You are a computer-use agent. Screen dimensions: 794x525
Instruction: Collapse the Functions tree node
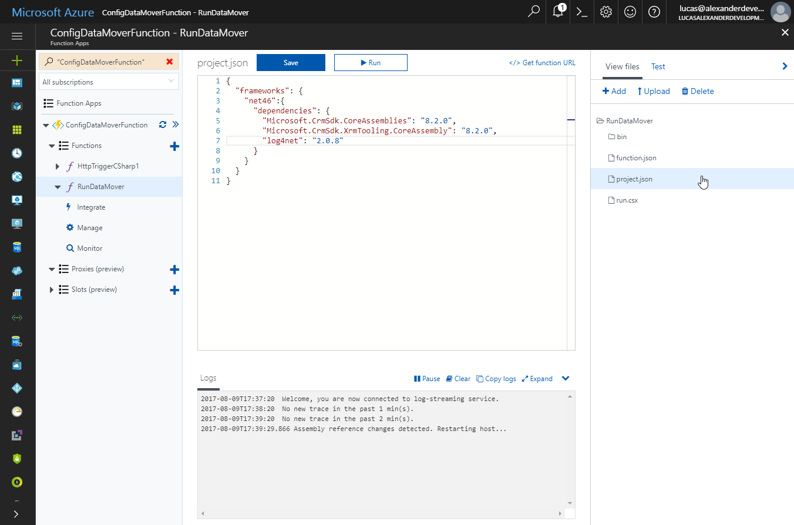[x=52, y=146]
